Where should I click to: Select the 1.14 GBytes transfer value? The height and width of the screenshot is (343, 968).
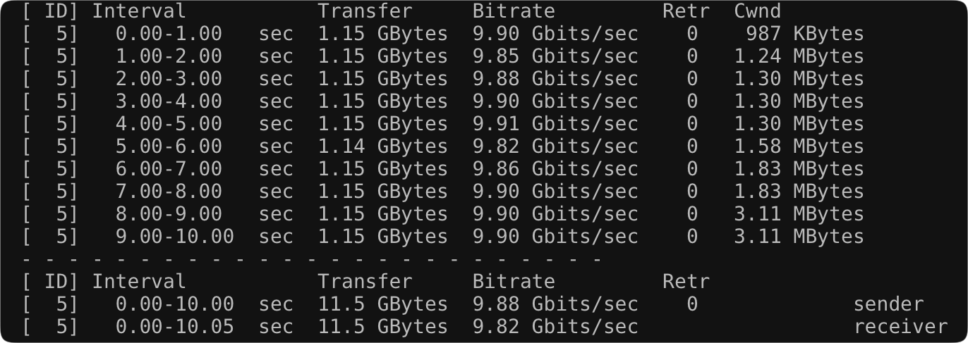(382, 146)
